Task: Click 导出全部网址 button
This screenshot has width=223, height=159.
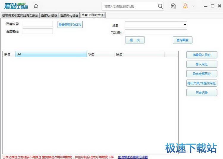Action: point(202,74)
